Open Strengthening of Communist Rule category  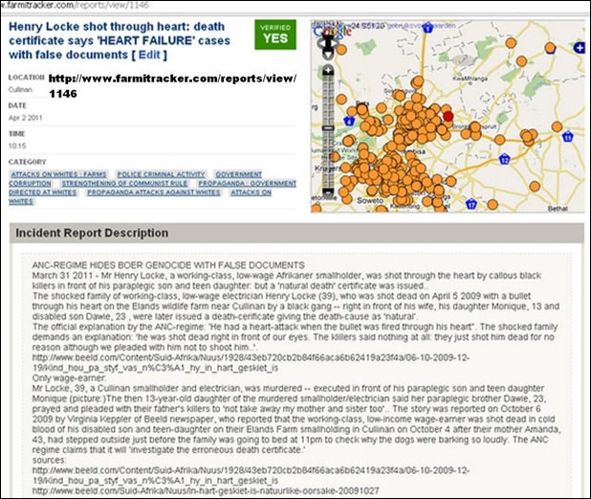[124, 184]
